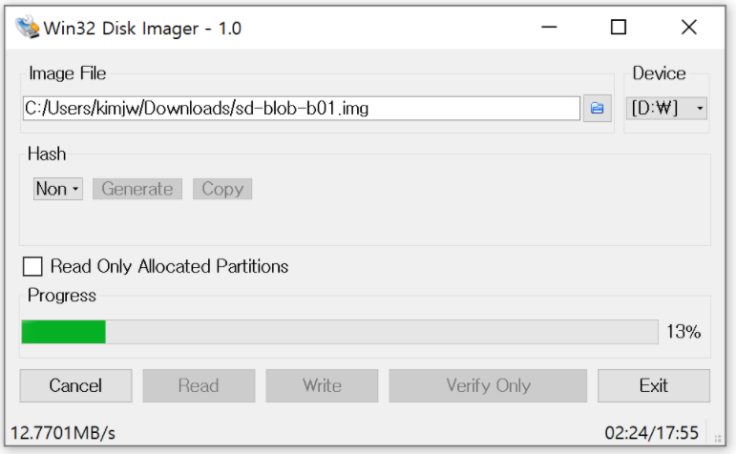
Task: Minimize the Win32 Disk Imager window
Action: (x=549, y=28)
